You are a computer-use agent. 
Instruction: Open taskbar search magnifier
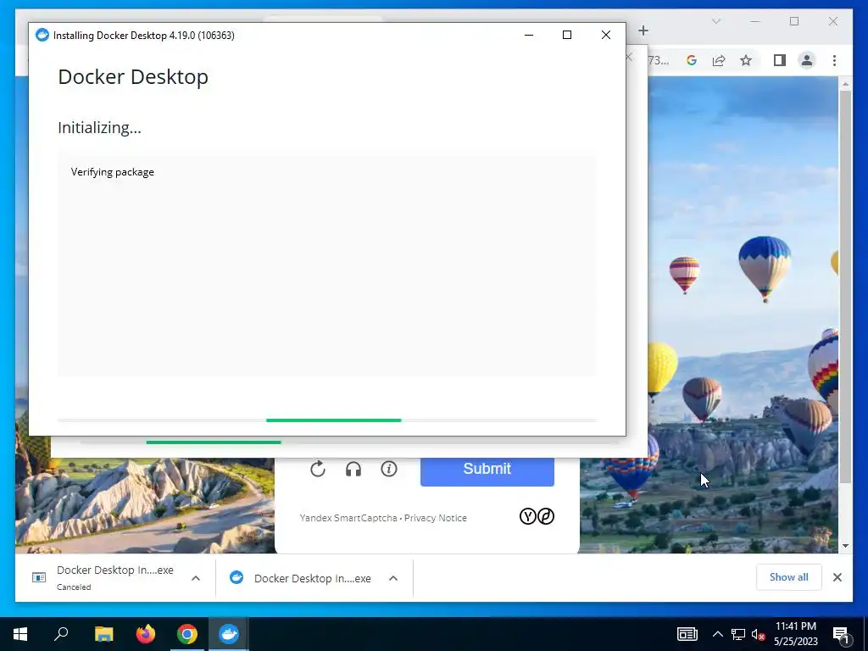point(61,634)
